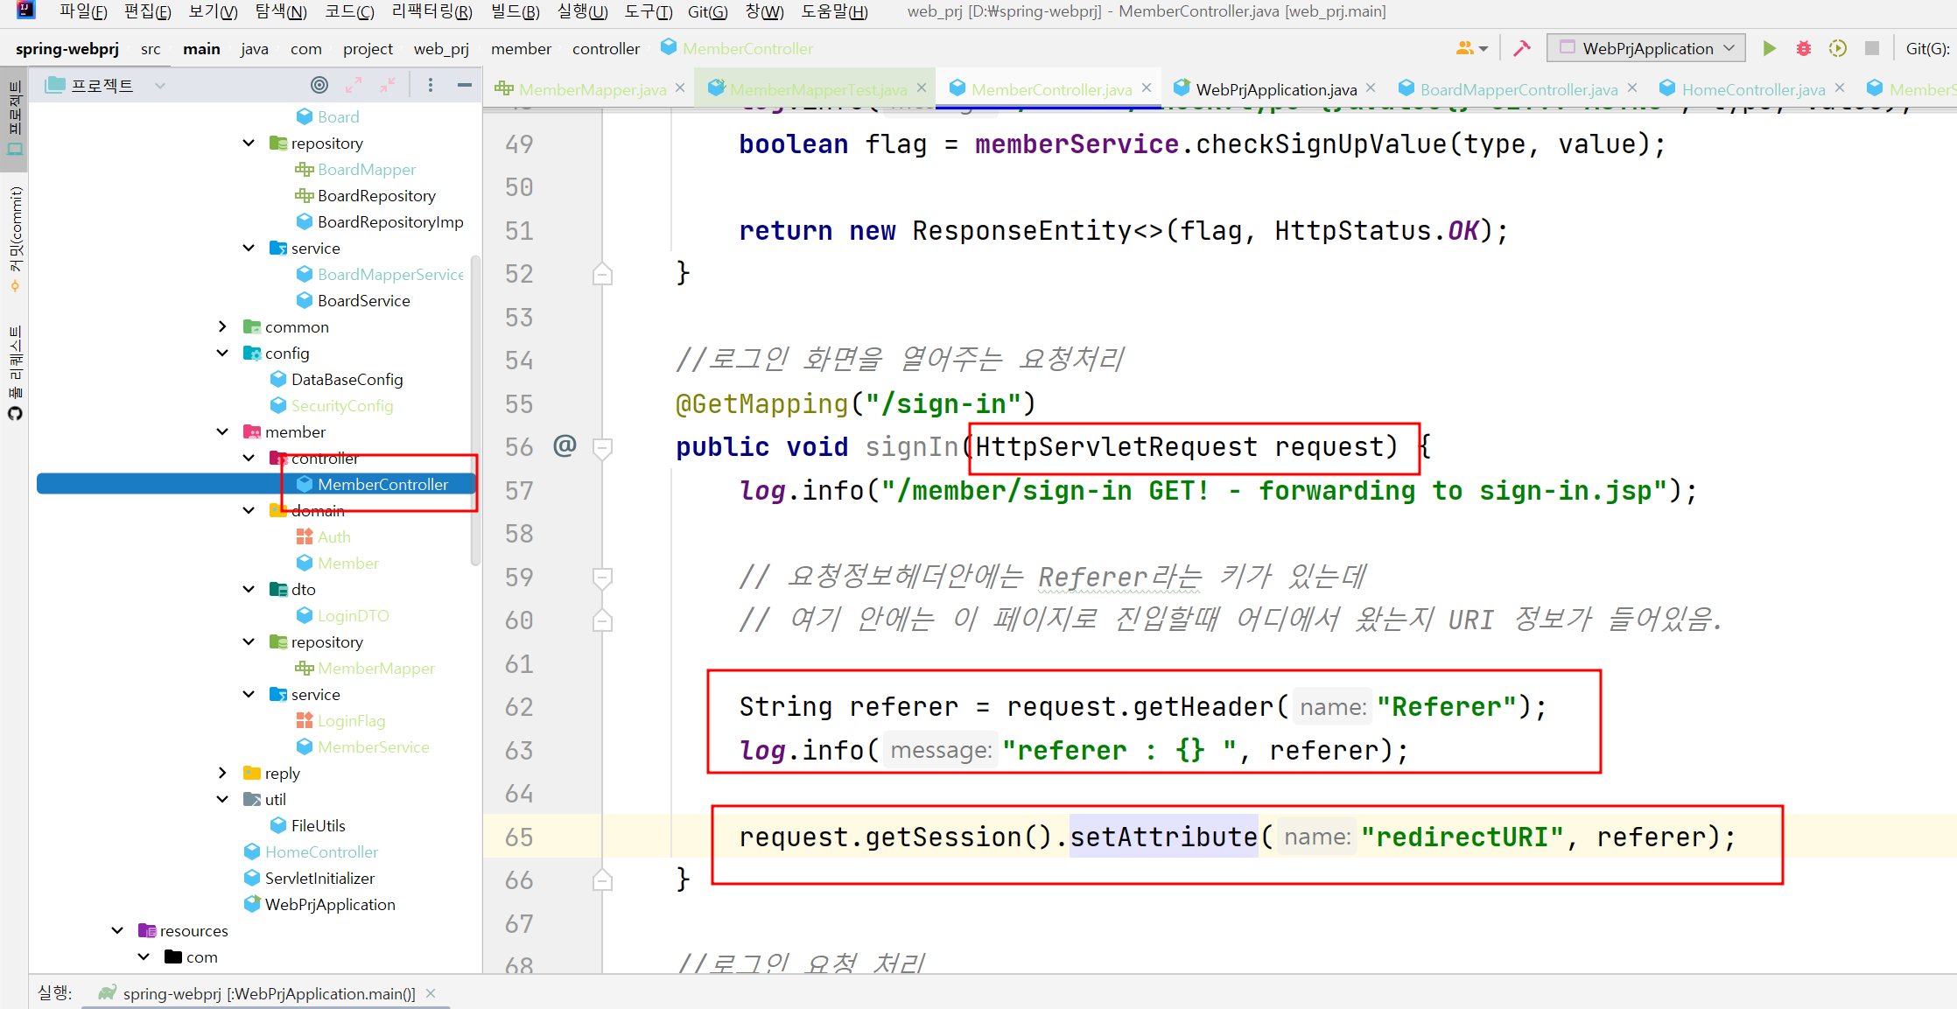This screenshot has height=1009, width=1957.
Task: Collapse the resources folder
Action: pyautogui.click(x=117, y=930)
